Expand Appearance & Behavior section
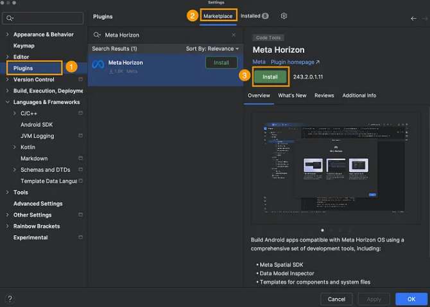 point(8,34)
